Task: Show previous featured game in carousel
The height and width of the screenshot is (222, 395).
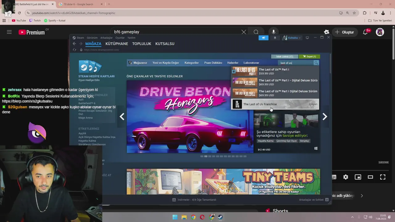Action: [122, 117]
